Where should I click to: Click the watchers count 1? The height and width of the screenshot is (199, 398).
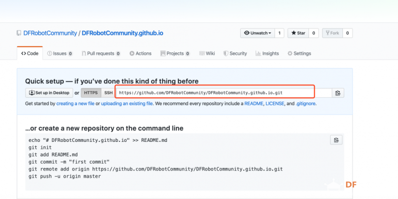pos(279,33)
